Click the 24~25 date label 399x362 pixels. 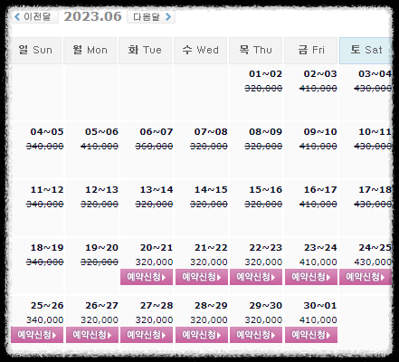(x=375, y=248)
